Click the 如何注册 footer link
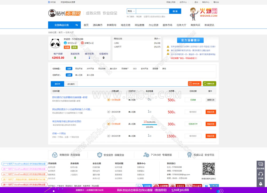The height and width of the screenshot is (193, 267). [52, 167]
